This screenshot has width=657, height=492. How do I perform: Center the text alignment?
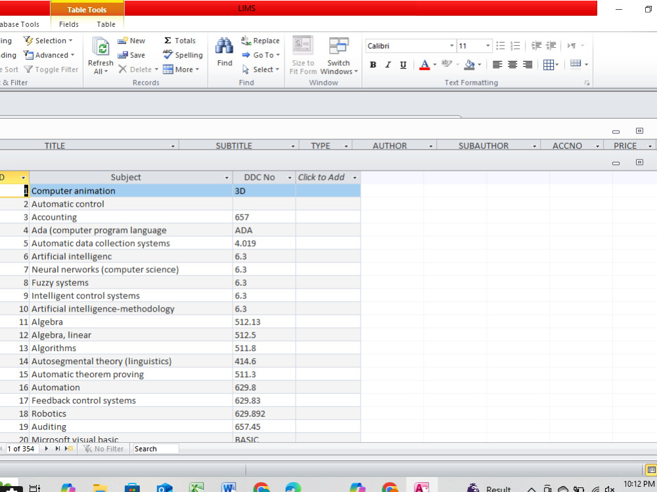pyautogui.click(x=512, y=65)
